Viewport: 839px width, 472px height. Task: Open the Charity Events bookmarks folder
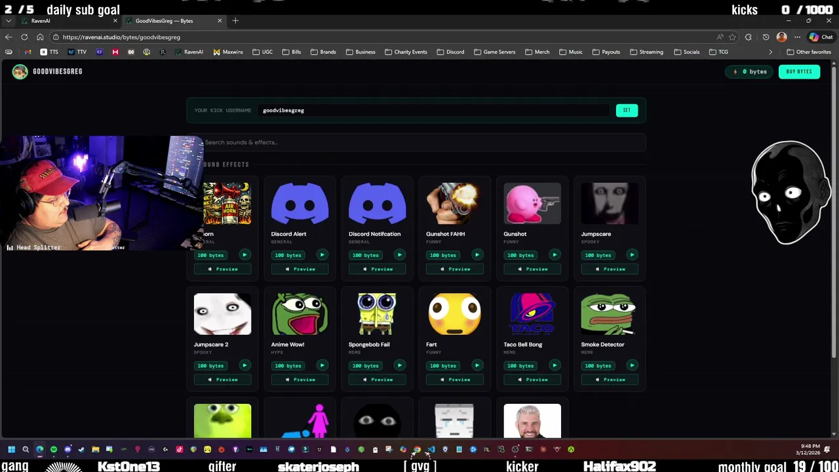point(406,52)
